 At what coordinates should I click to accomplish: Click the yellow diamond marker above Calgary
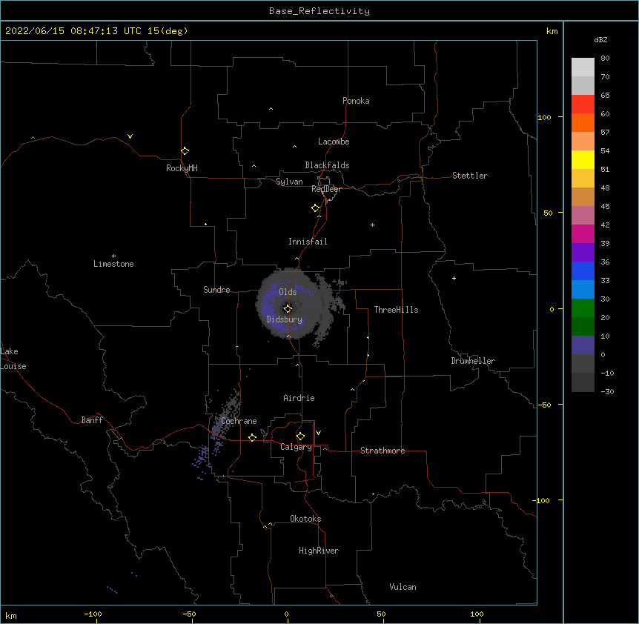300,437
